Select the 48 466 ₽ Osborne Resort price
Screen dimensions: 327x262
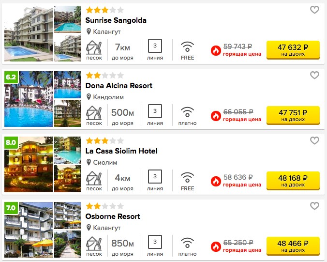click(293, 246)
